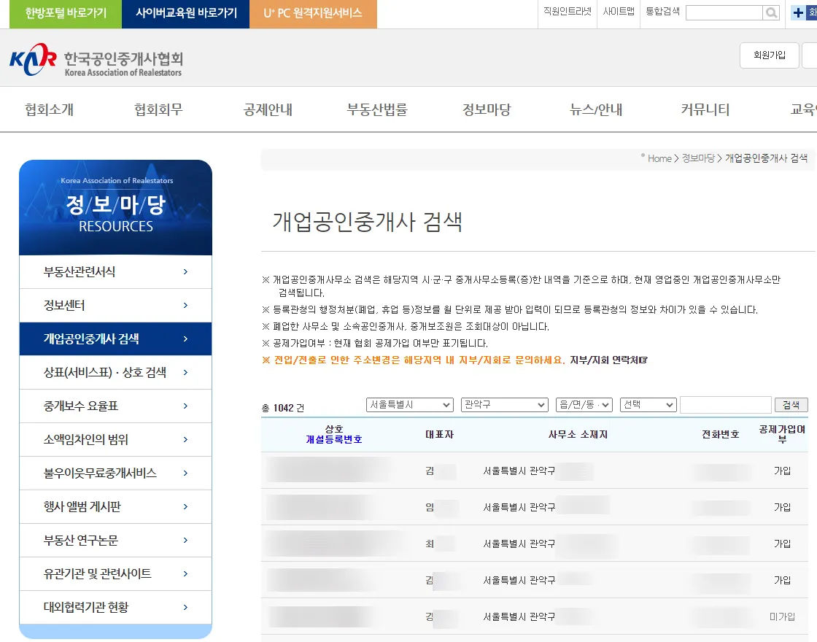Open the 관악구 district dropdown
The height and width of the screenshot is (642, 817).
pos(504,405)
